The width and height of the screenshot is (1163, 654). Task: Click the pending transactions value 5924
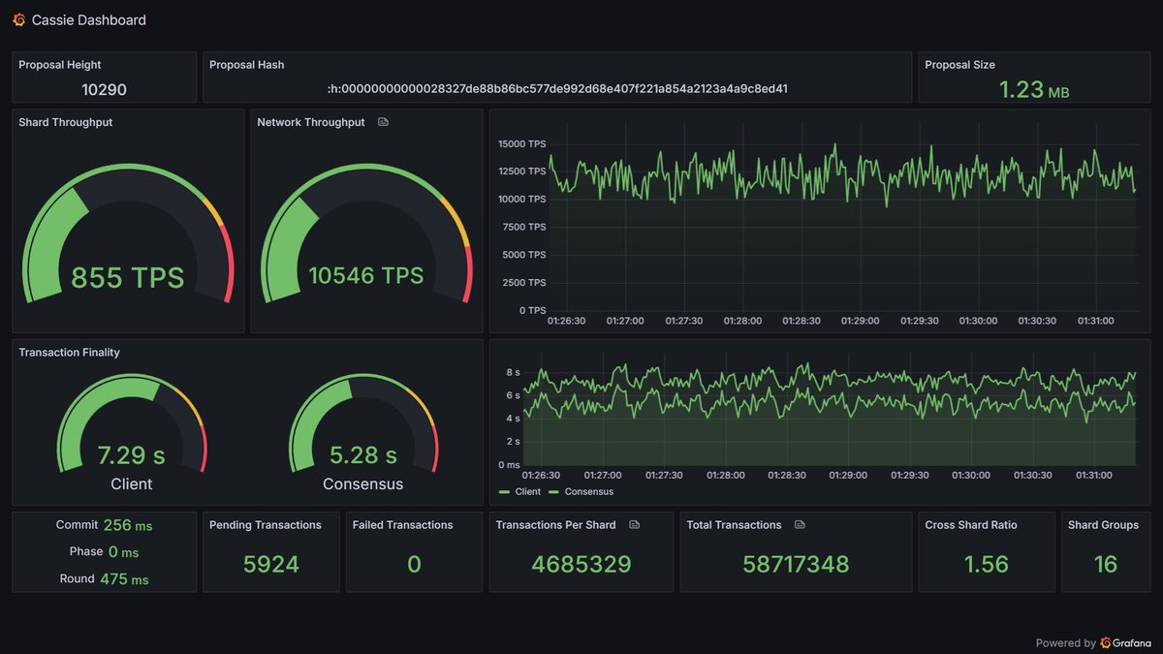pyautogui.click(x=271, y=564)
